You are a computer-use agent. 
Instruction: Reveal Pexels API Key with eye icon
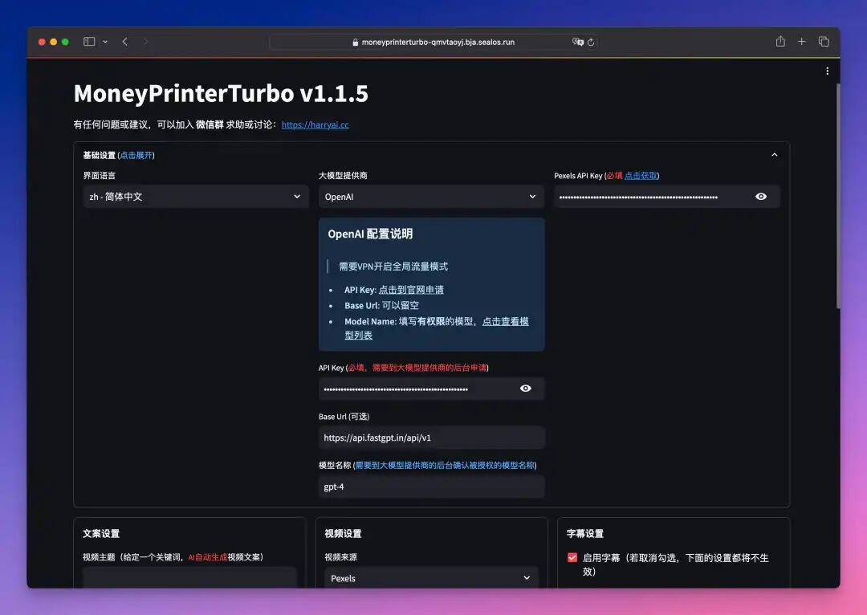point(761,197)
